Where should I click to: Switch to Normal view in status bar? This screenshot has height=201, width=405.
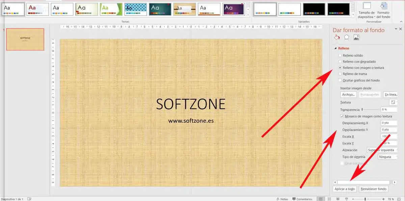321,199
